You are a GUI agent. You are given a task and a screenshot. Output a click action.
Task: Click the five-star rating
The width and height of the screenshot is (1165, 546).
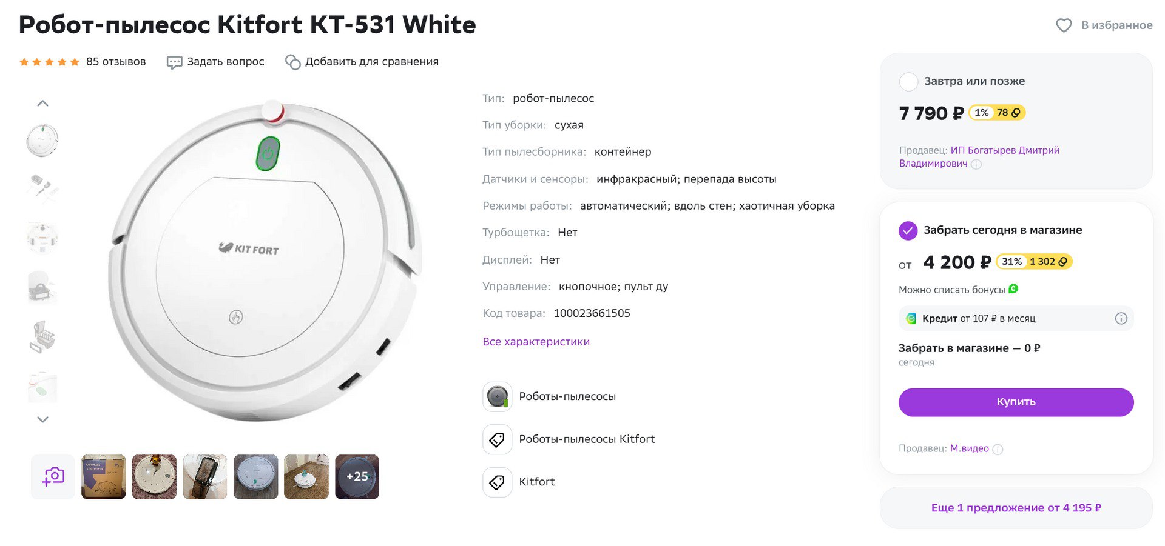coord(49,62)
